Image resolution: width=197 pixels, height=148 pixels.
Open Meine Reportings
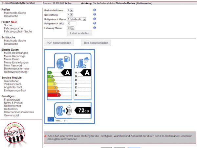(x=14, y=56)
